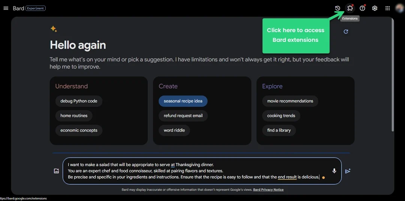
Task: Pick the find a library suggestion
Action: click(x=279, y=130)
